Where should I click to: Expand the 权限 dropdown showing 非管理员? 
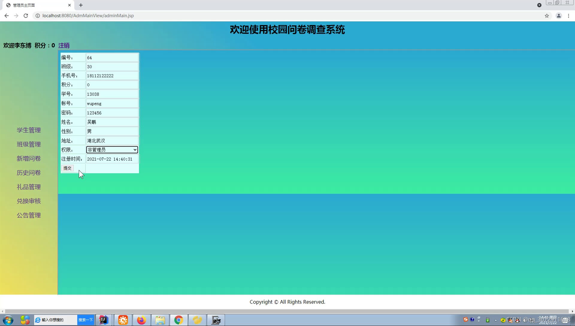click(x=112, y=150)
